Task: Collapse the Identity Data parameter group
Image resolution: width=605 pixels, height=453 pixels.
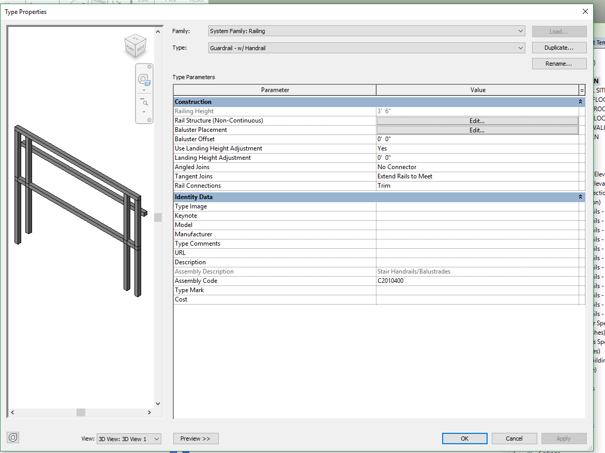Action: 580,197
